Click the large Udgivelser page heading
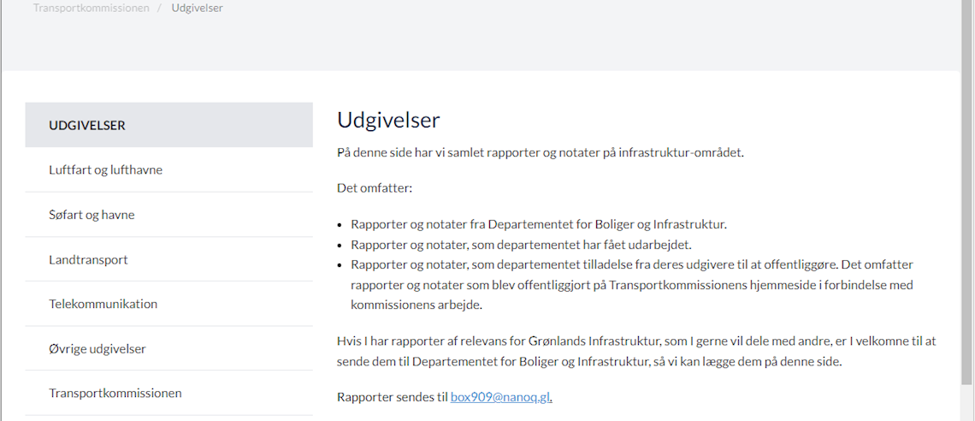Viewport: 975px width, 421px height. (x=388, y=120)
